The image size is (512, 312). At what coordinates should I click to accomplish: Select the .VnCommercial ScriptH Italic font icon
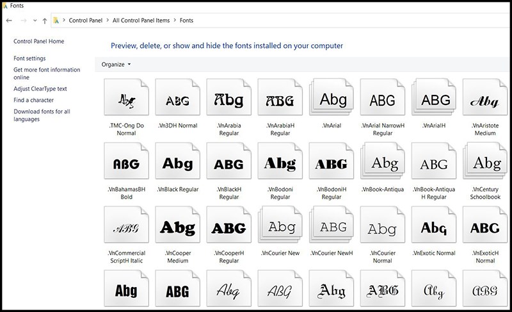(126, 227)
